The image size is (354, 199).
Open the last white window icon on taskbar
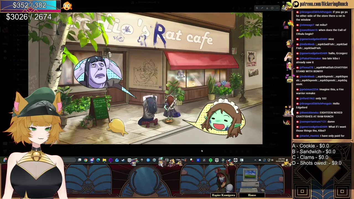pos(242,160)
